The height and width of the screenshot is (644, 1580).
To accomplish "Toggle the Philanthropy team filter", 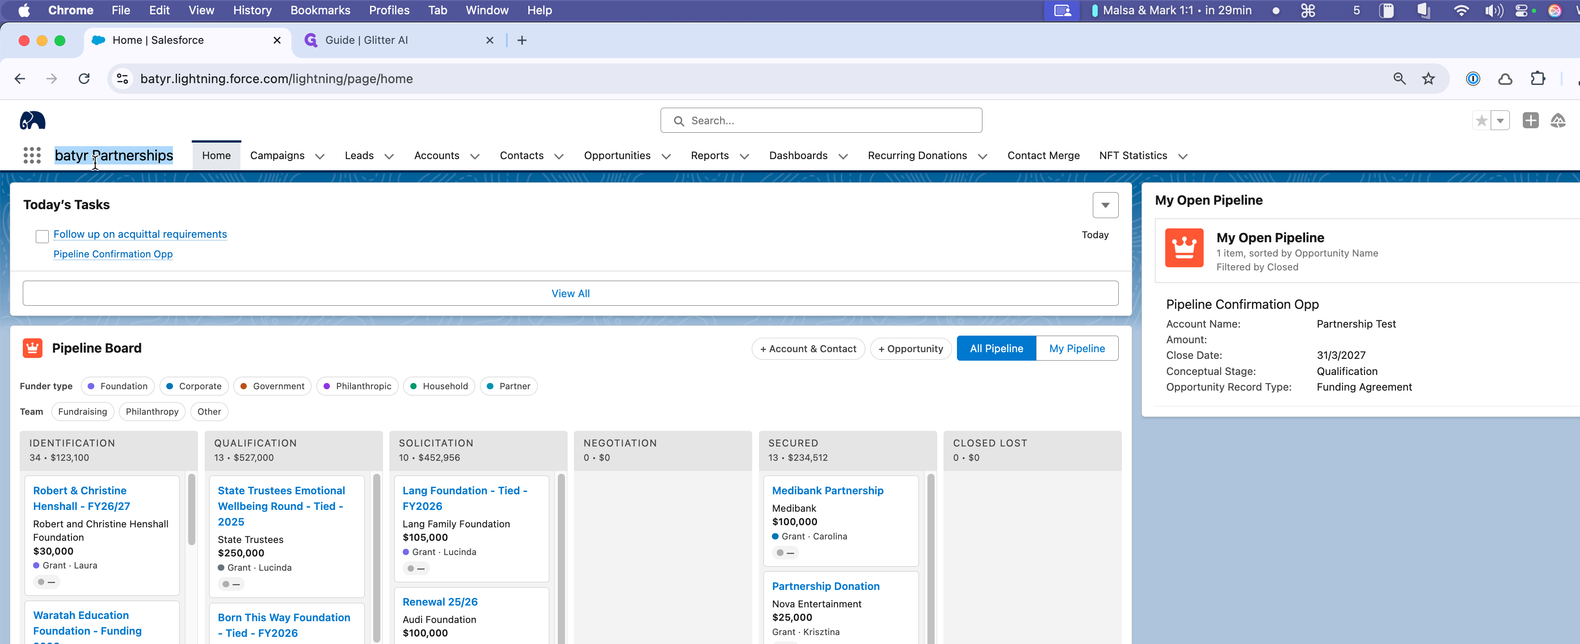I will 152,412.
